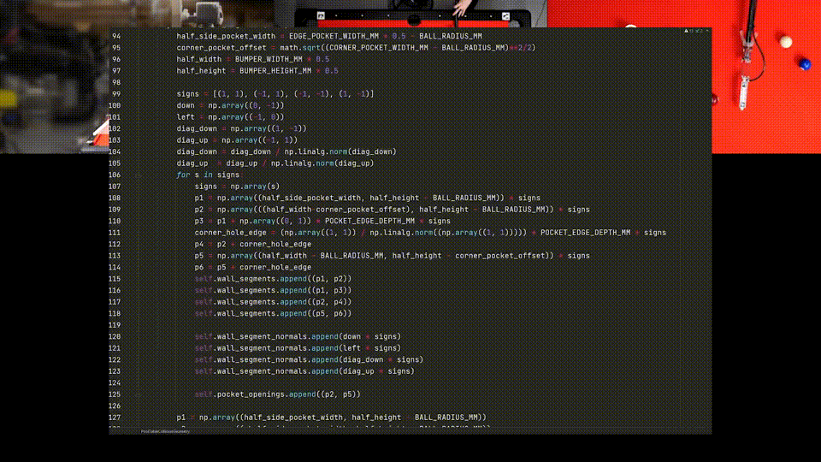Viewport: 821px width, 462px height.
Task: Collapse the for loop fold marker at line 106
Action: pyautogui.click(x=139, y=175)
